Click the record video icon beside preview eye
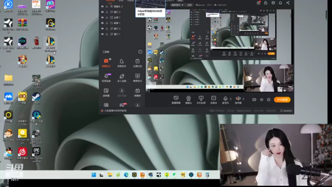Image resolution: width=332 pixels, height=187 pixels. tap(254, 100)
